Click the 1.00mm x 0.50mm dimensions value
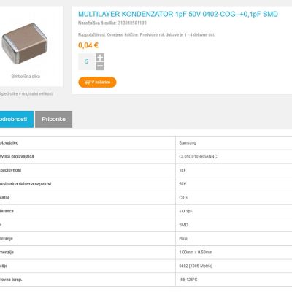 point(196,252)
